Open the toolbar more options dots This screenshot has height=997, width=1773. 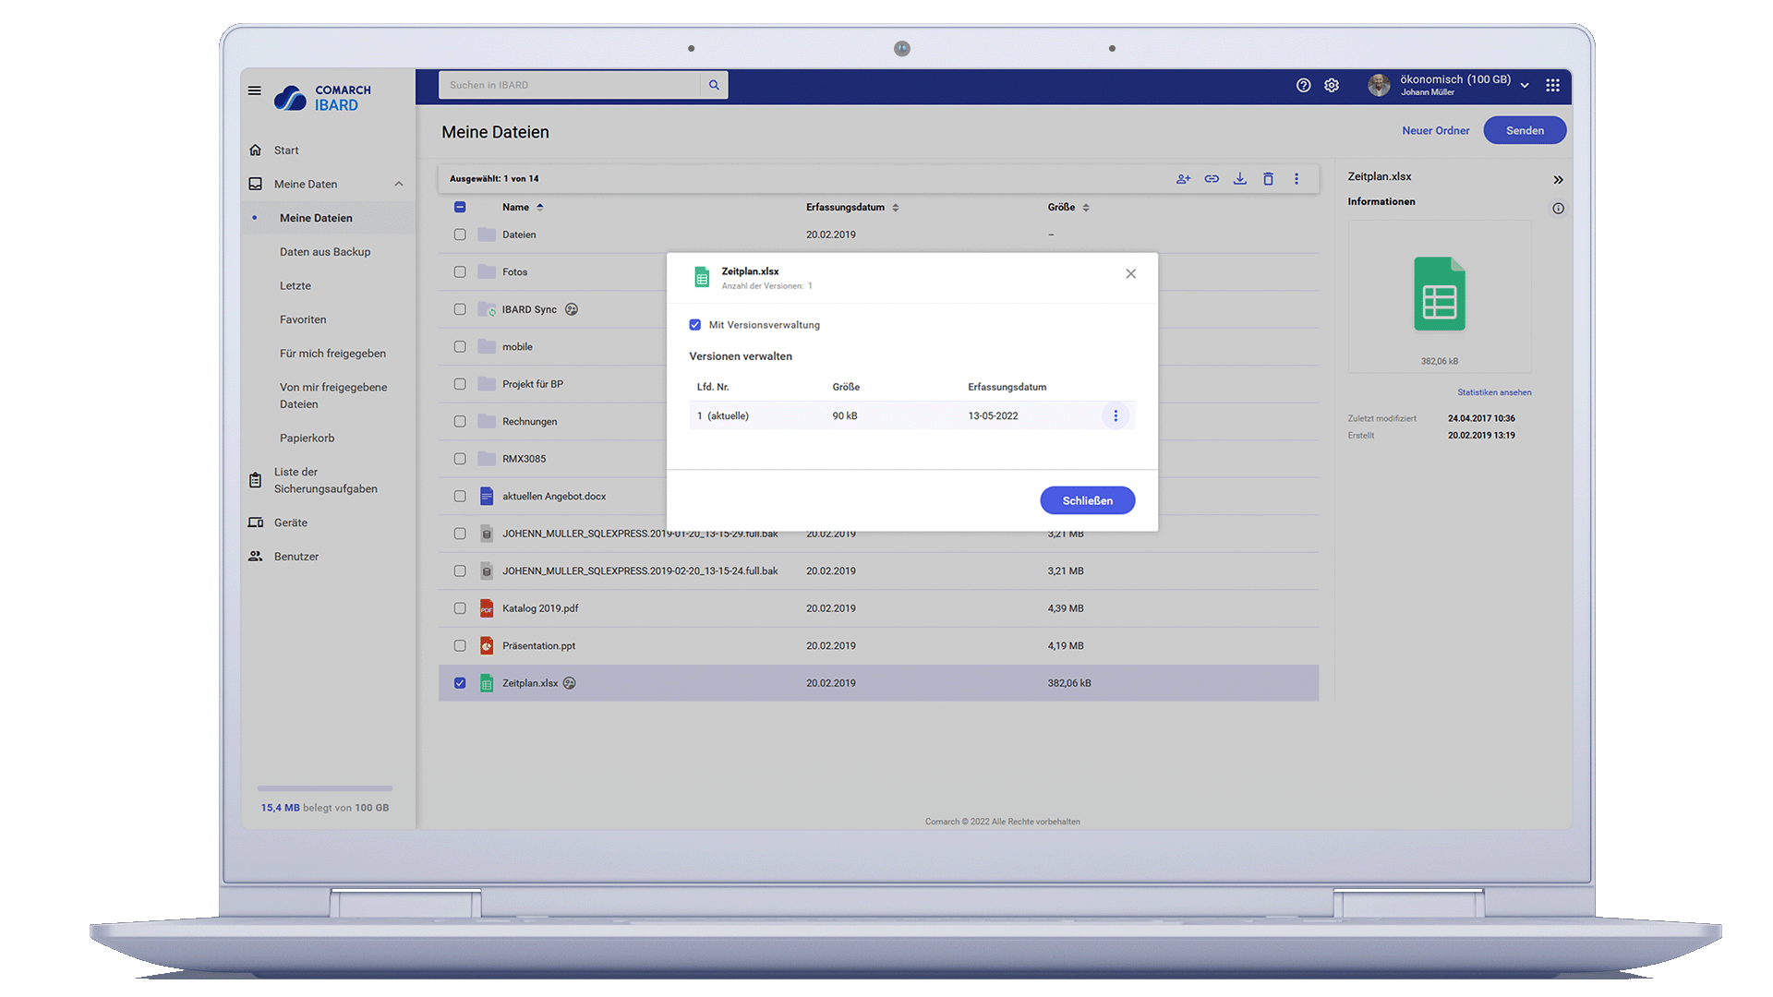1297,179
